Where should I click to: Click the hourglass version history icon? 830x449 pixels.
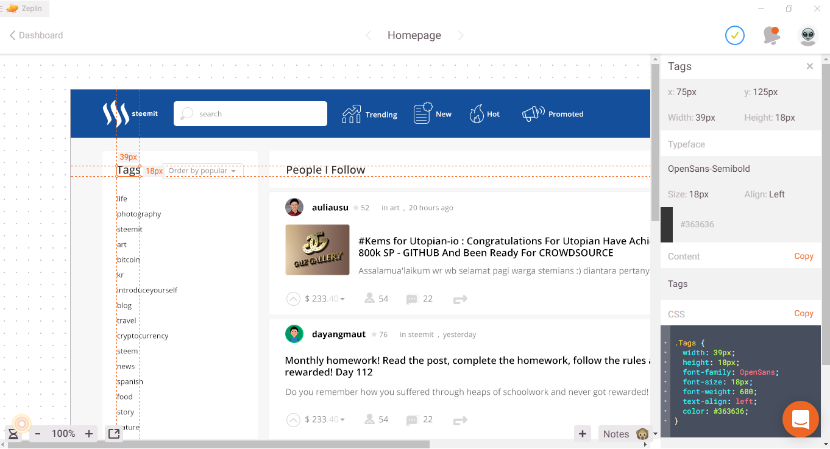(x=13, y=434)
